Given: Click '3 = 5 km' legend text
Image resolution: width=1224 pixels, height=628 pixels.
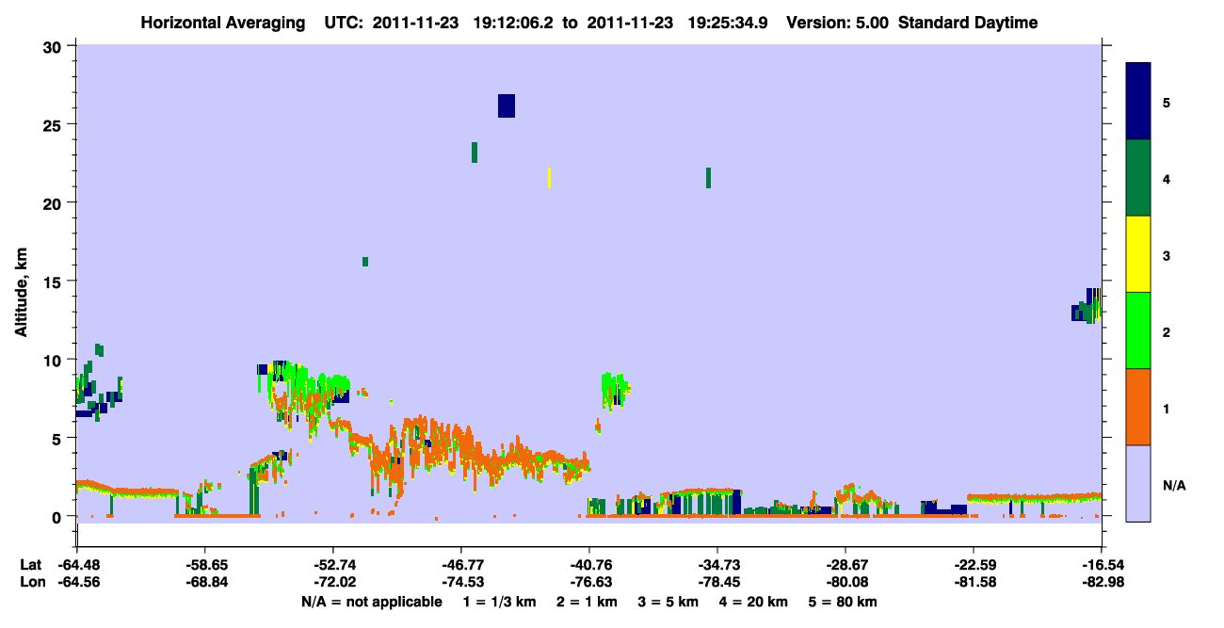Looking at the screenshot, I should click(668, 602).
